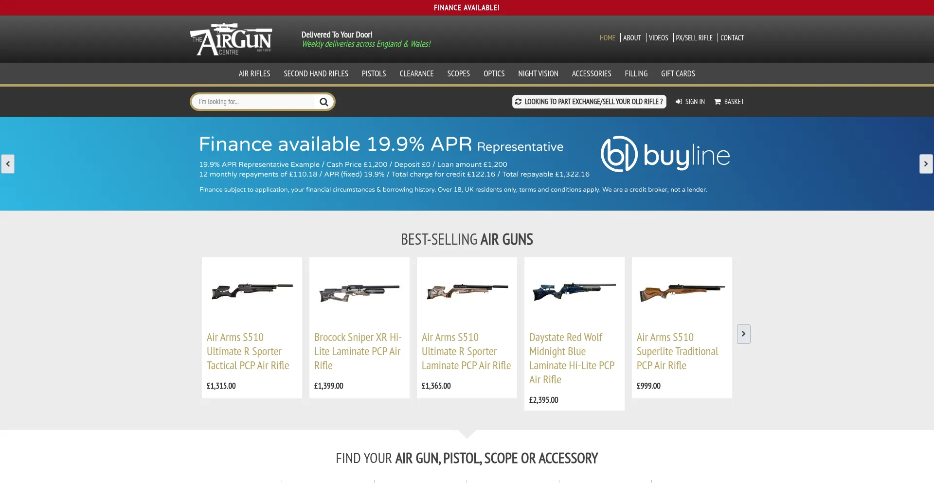Click the Best-Selling Air Guns heading
This screenshot has width=934, height=483.
point(467,239)
